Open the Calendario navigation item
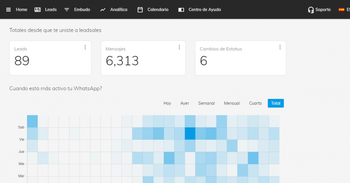This screenshot has width=350, height=183. point(158,10)
